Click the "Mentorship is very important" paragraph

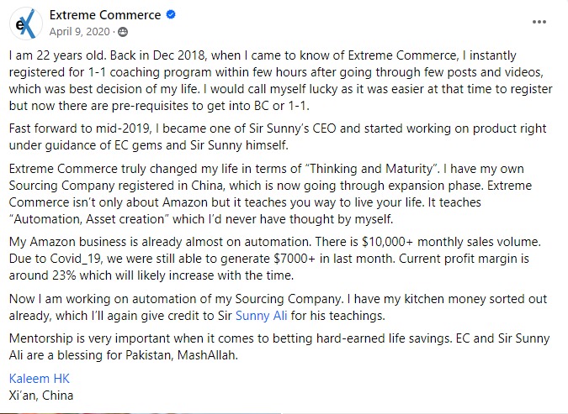coord(279,347)
